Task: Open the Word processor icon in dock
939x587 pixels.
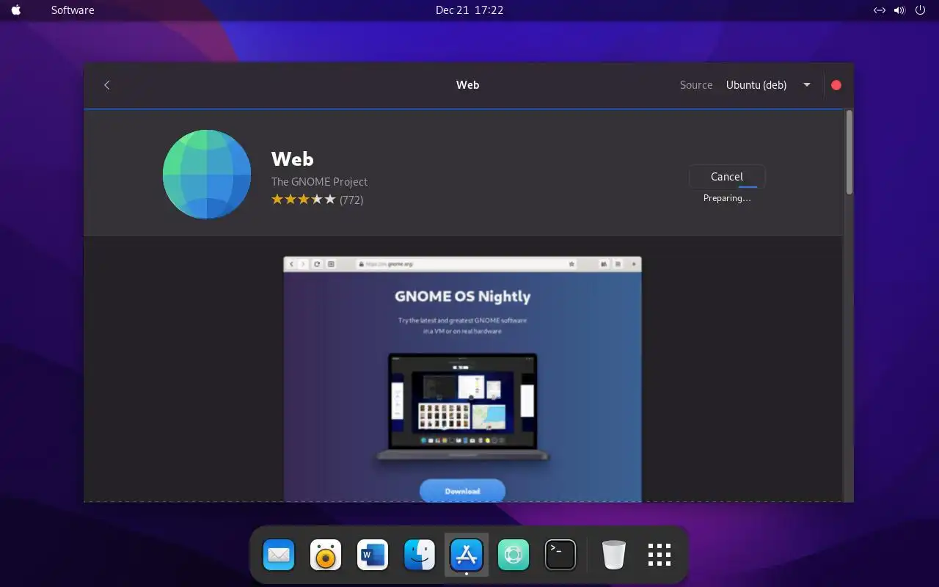Action: (373, 555)
